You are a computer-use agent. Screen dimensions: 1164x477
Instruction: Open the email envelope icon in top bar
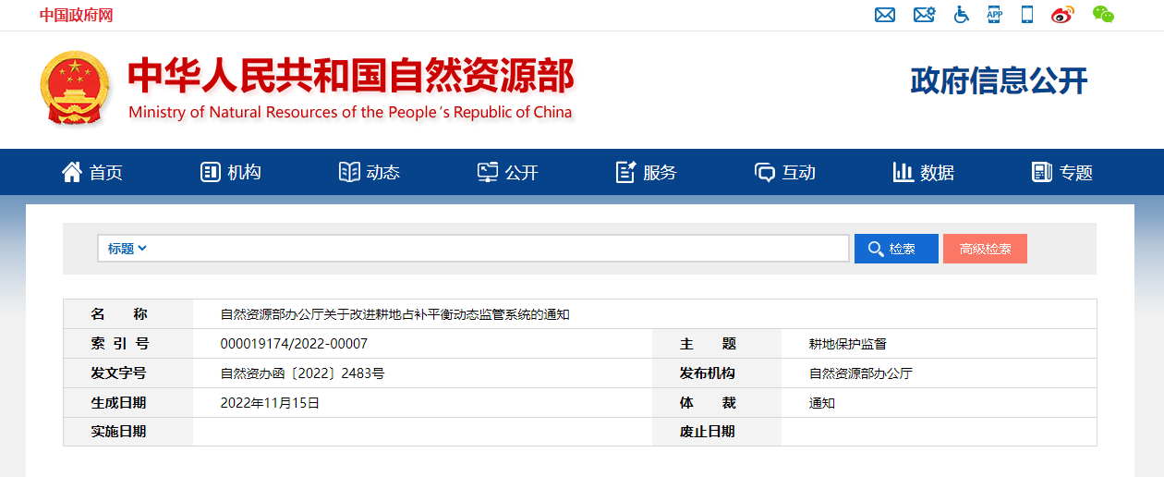coord(885,15)
